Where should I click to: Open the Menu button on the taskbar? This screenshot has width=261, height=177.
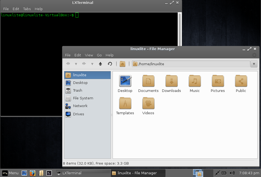(10, 173)
